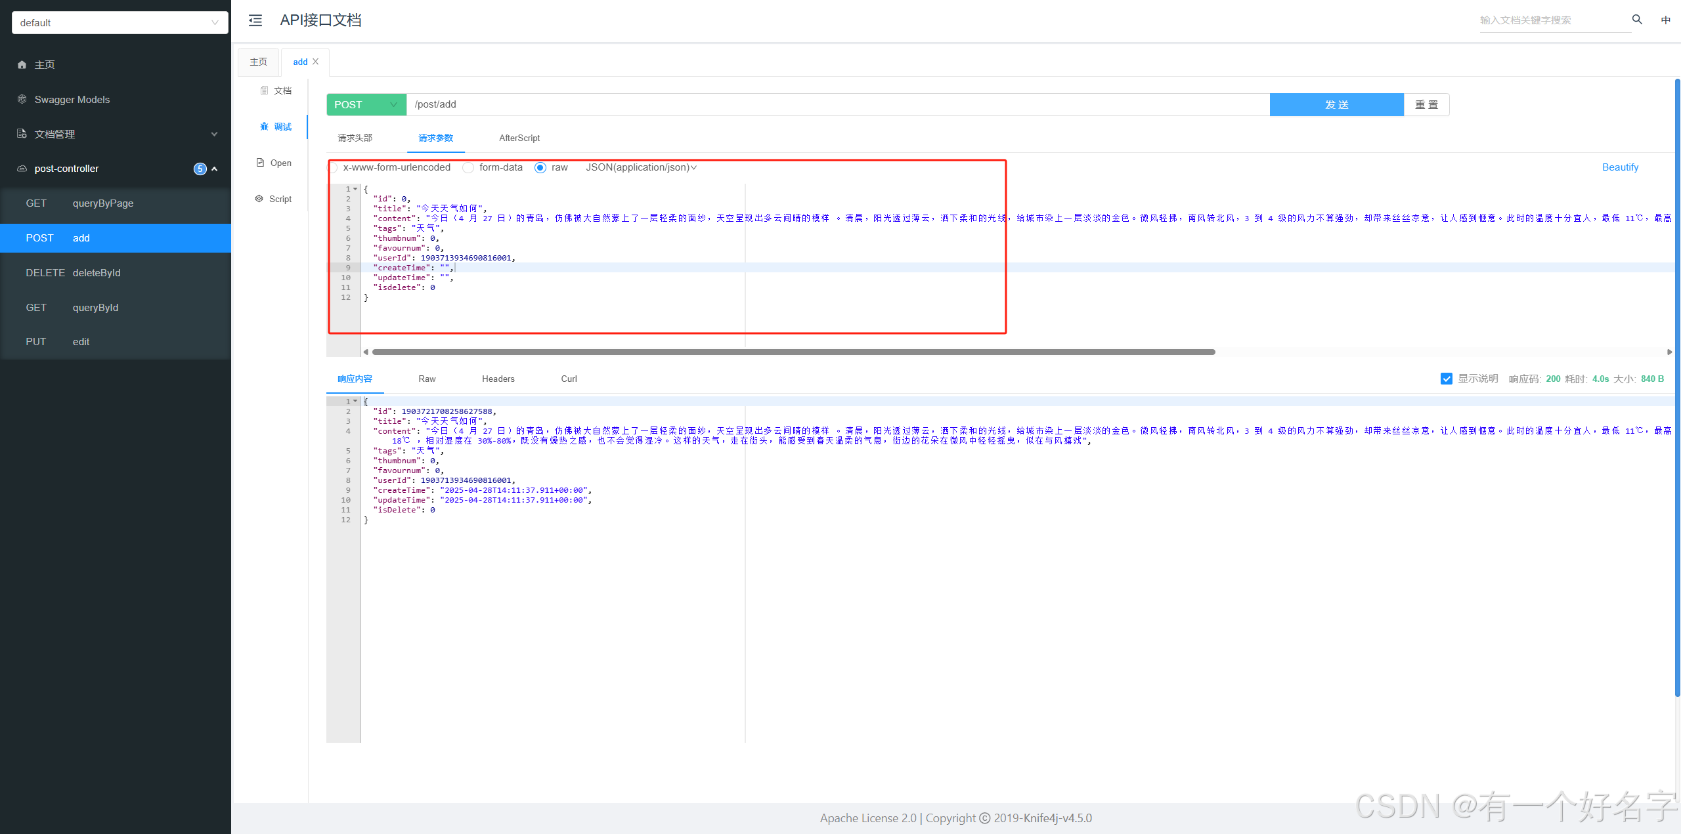Click the Beautify link
The height and width of the screenshot is (834, 1681).
click(x=1620, y=167)
